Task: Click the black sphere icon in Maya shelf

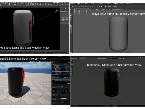Action: (103, 6)
